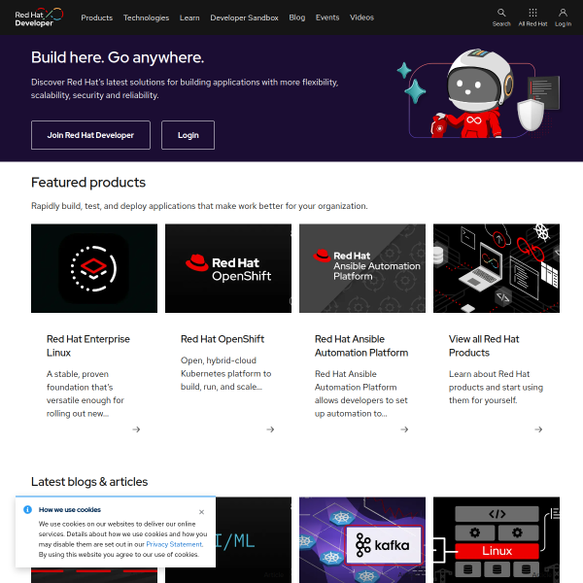Click Join Red Hat Developer button

90,135
